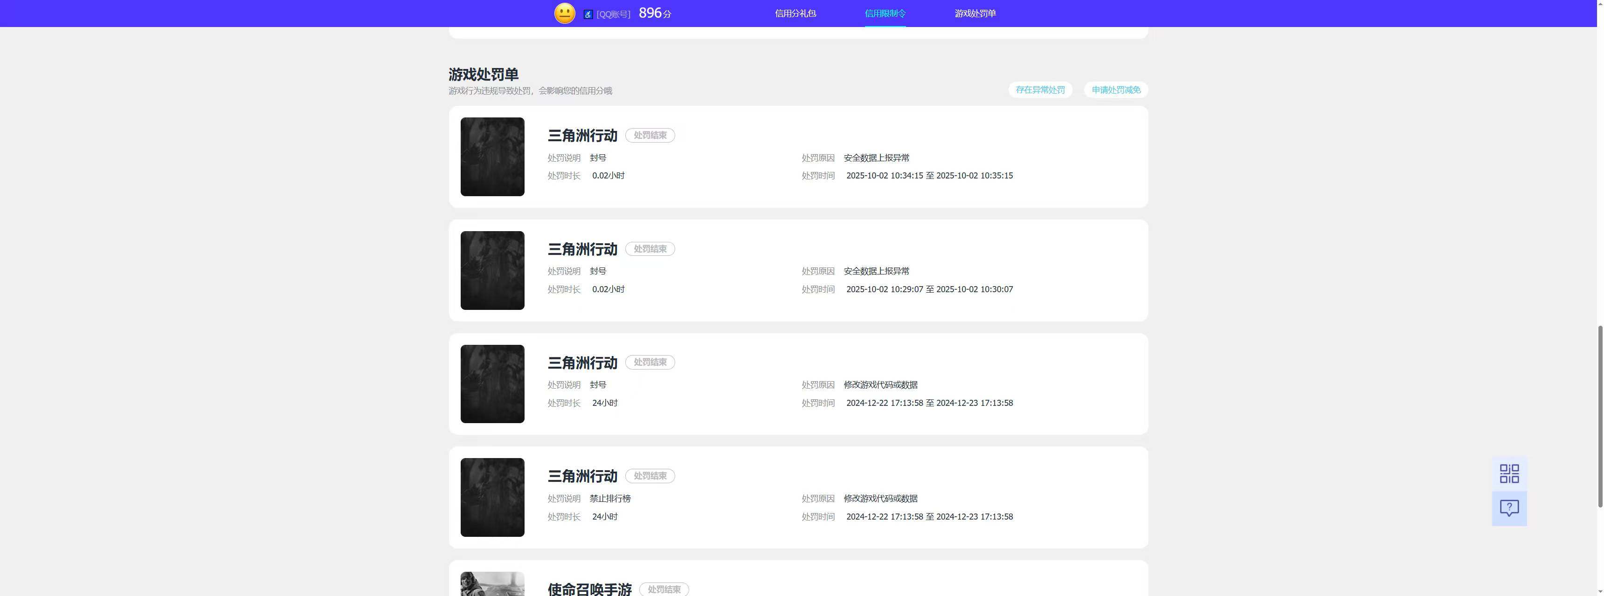This screenshot has width=1604, height=596.
Task: Click 安全数据上报异常 reason in 10:34:15 card
Action: (x=876, y=158)
